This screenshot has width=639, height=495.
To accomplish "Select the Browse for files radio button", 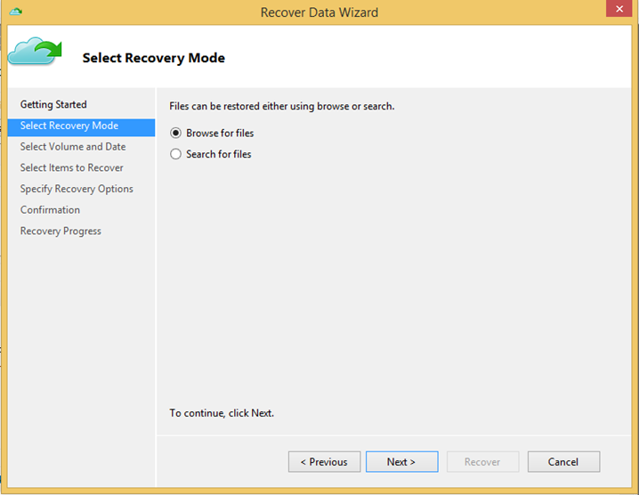I will tap(175, 133).
